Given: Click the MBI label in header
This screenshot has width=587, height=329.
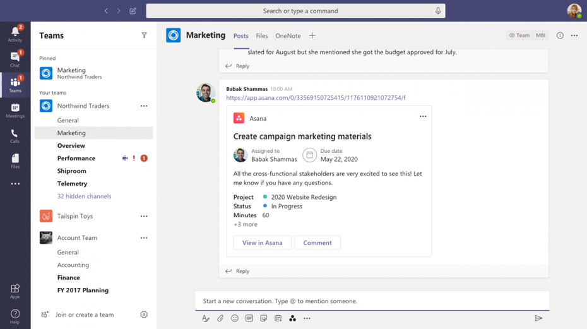Looking at the screenshot, I should 540,35.
